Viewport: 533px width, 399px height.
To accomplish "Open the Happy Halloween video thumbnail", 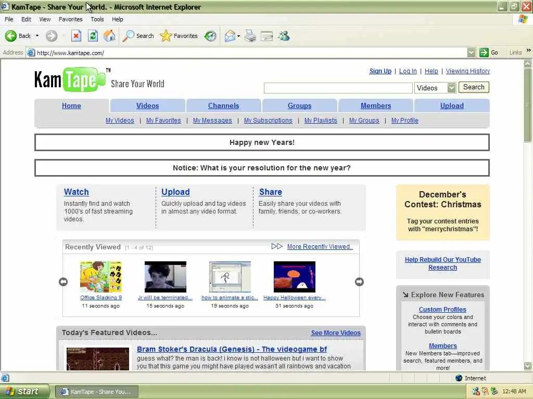I will click(295, 276).
